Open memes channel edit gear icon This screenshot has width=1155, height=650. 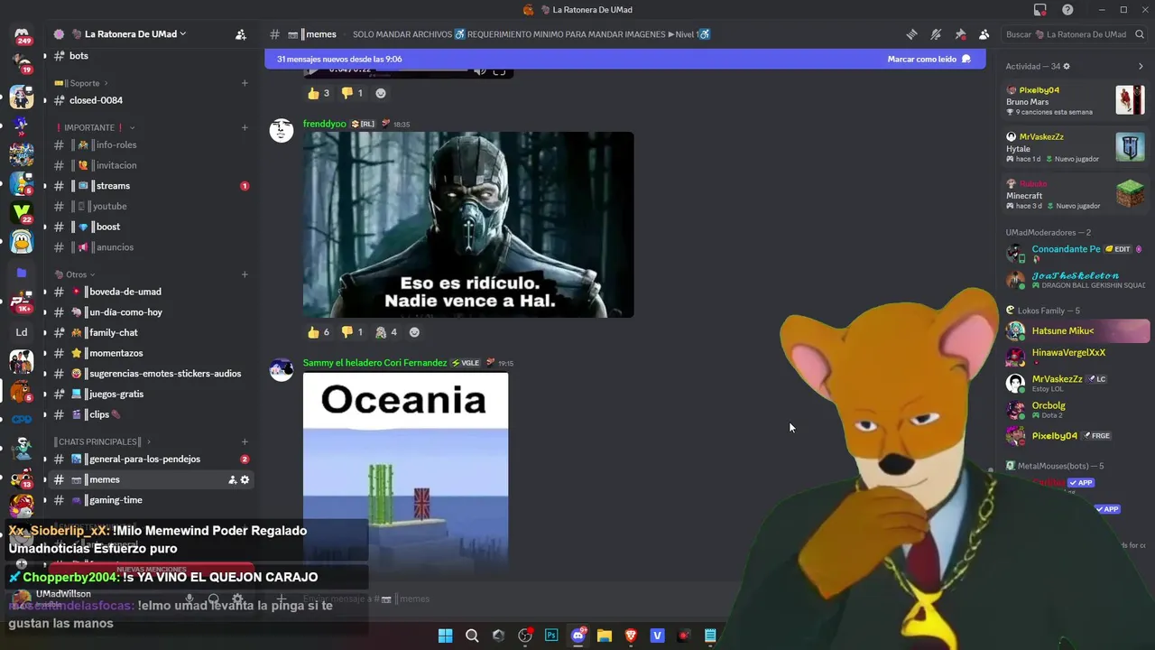tap(245, 479)
